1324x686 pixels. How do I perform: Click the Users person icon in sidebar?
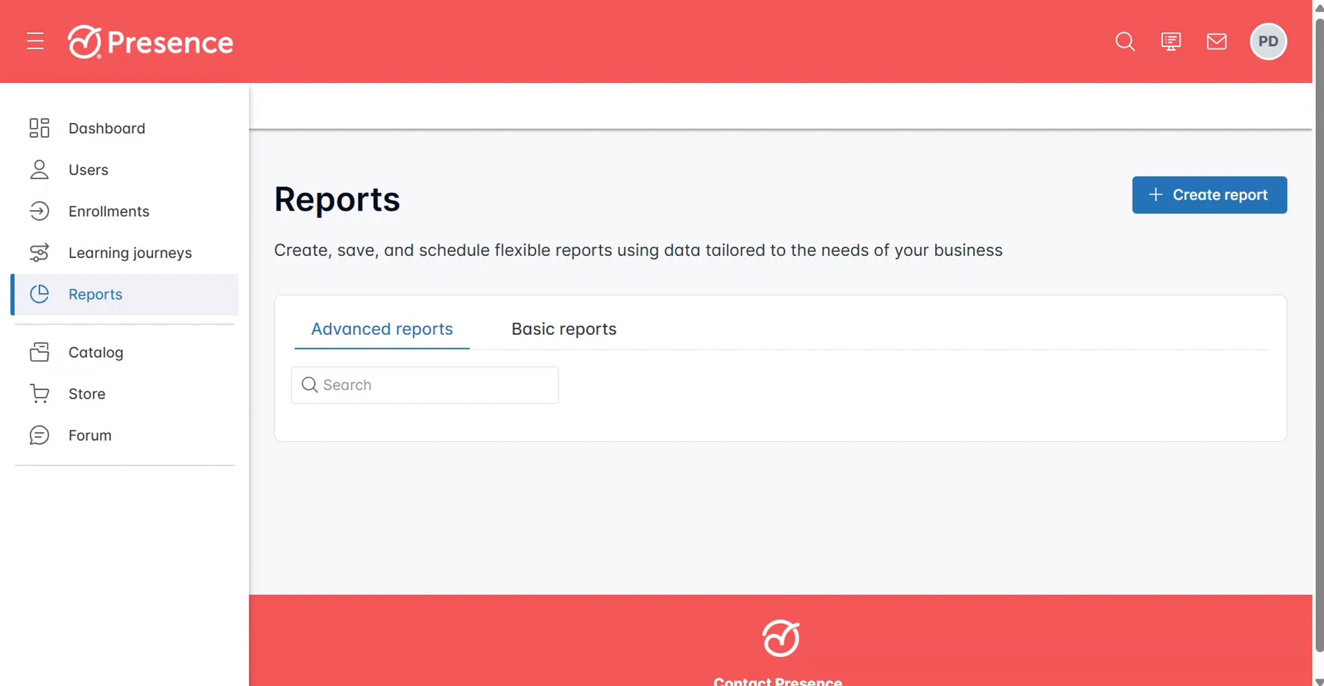click(x=39, y=170)
